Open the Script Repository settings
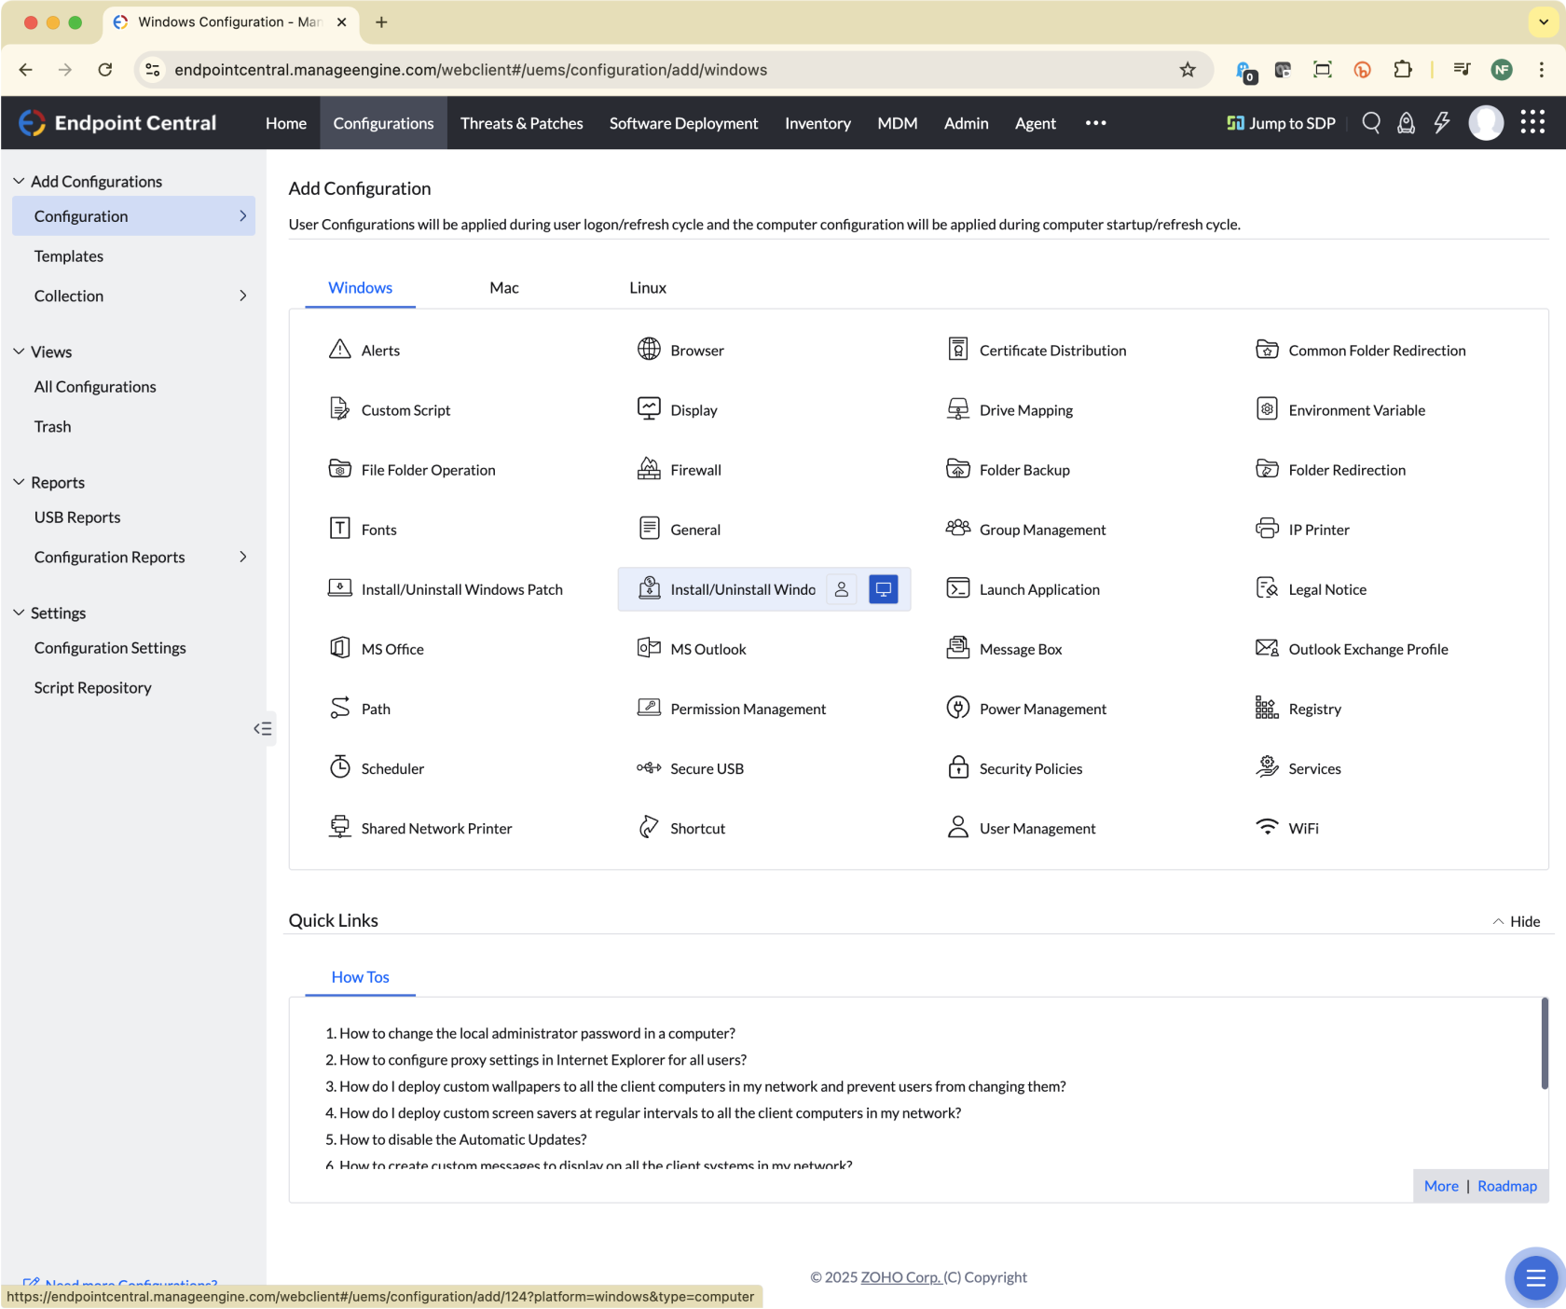Image resolution: width=1566 pixels, height=1309 pixels. [x=93, y=687]
